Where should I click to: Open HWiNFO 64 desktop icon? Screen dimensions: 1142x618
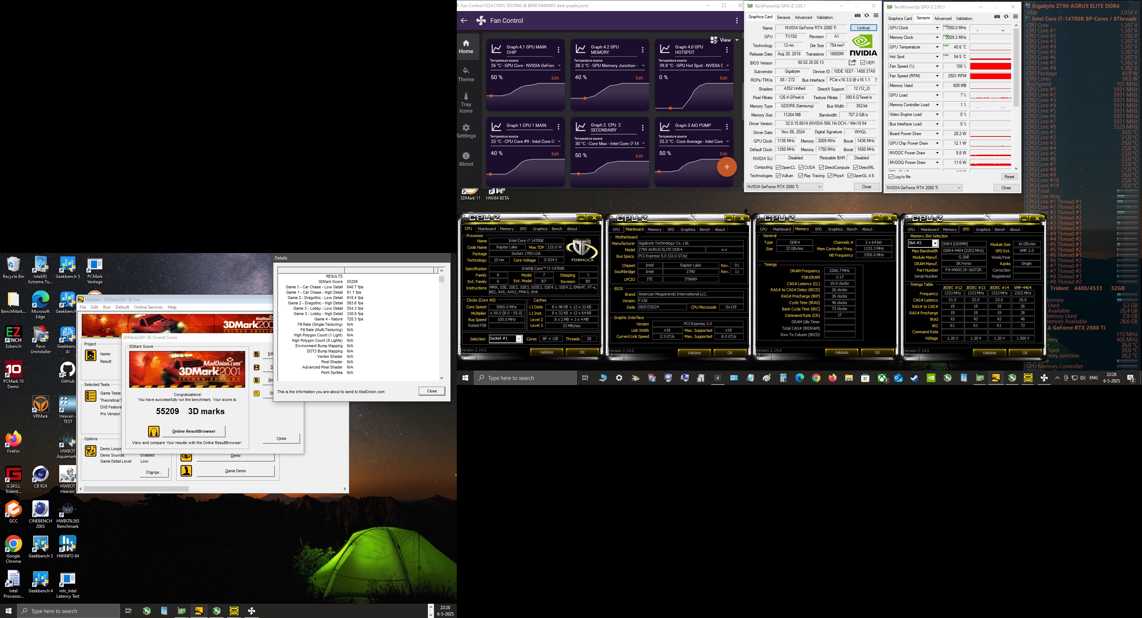click(67, 547)
